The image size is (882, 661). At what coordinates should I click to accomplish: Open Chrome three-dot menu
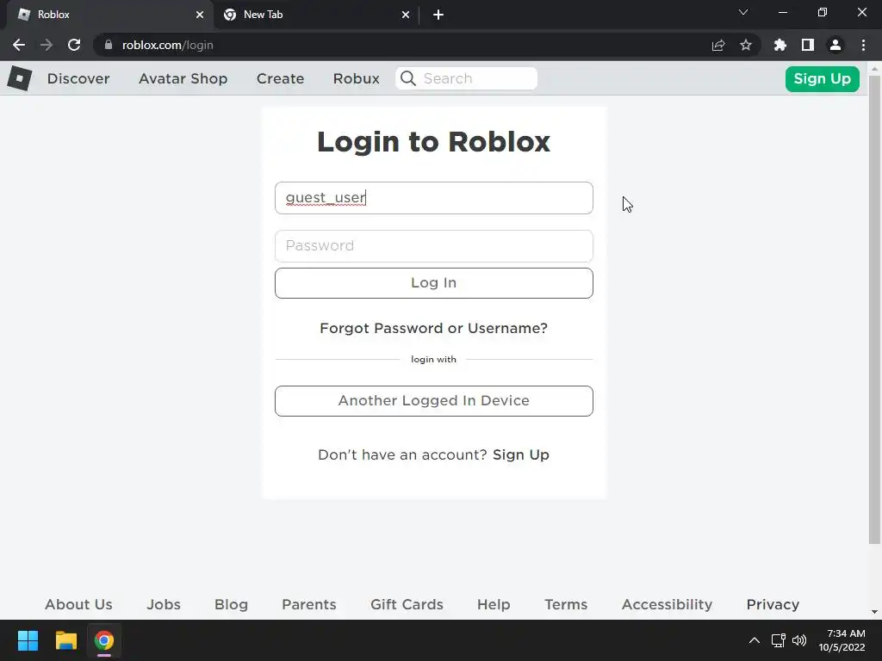click(x=863, y=45)
